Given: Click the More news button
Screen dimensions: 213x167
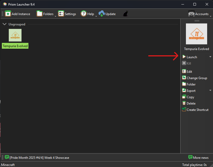Looking at the screenshot, I should coord(198,157).
